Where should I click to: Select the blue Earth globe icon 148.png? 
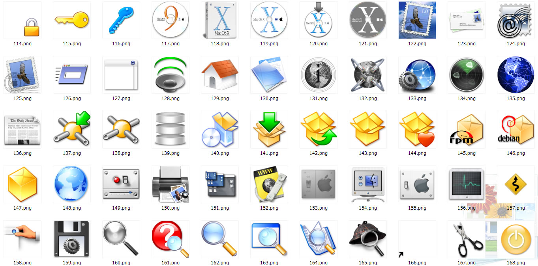[72, 184]
